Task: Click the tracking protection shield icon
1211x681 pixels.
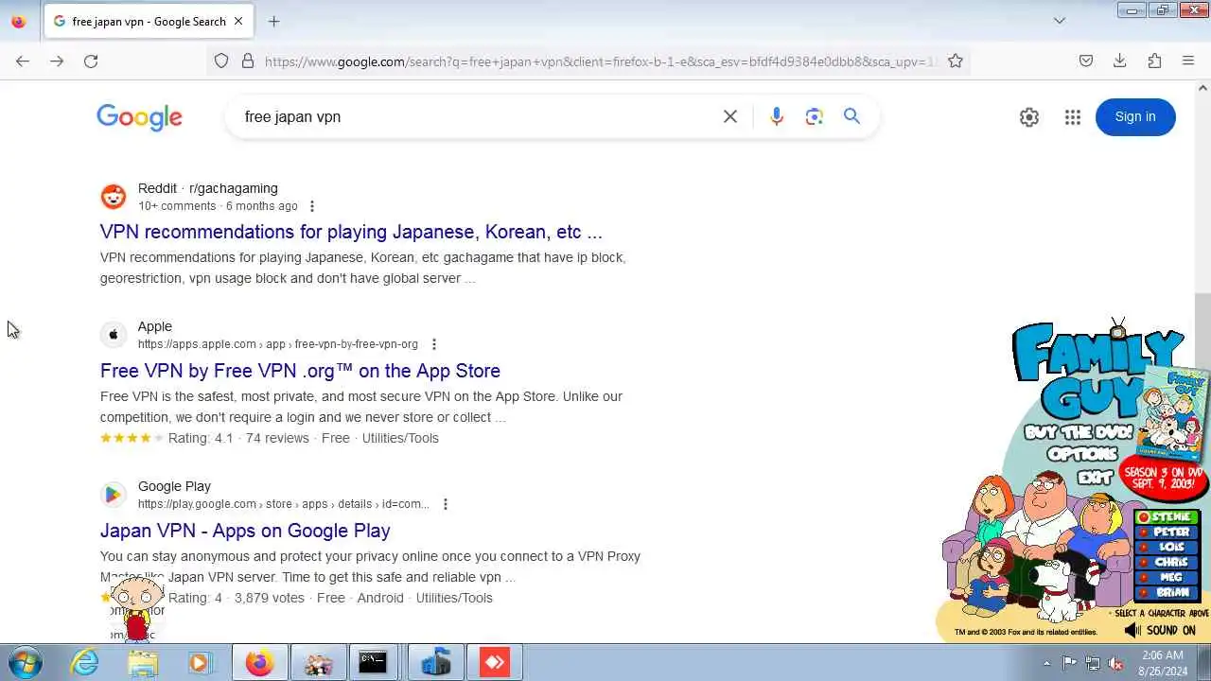Action: click(221, 61)
